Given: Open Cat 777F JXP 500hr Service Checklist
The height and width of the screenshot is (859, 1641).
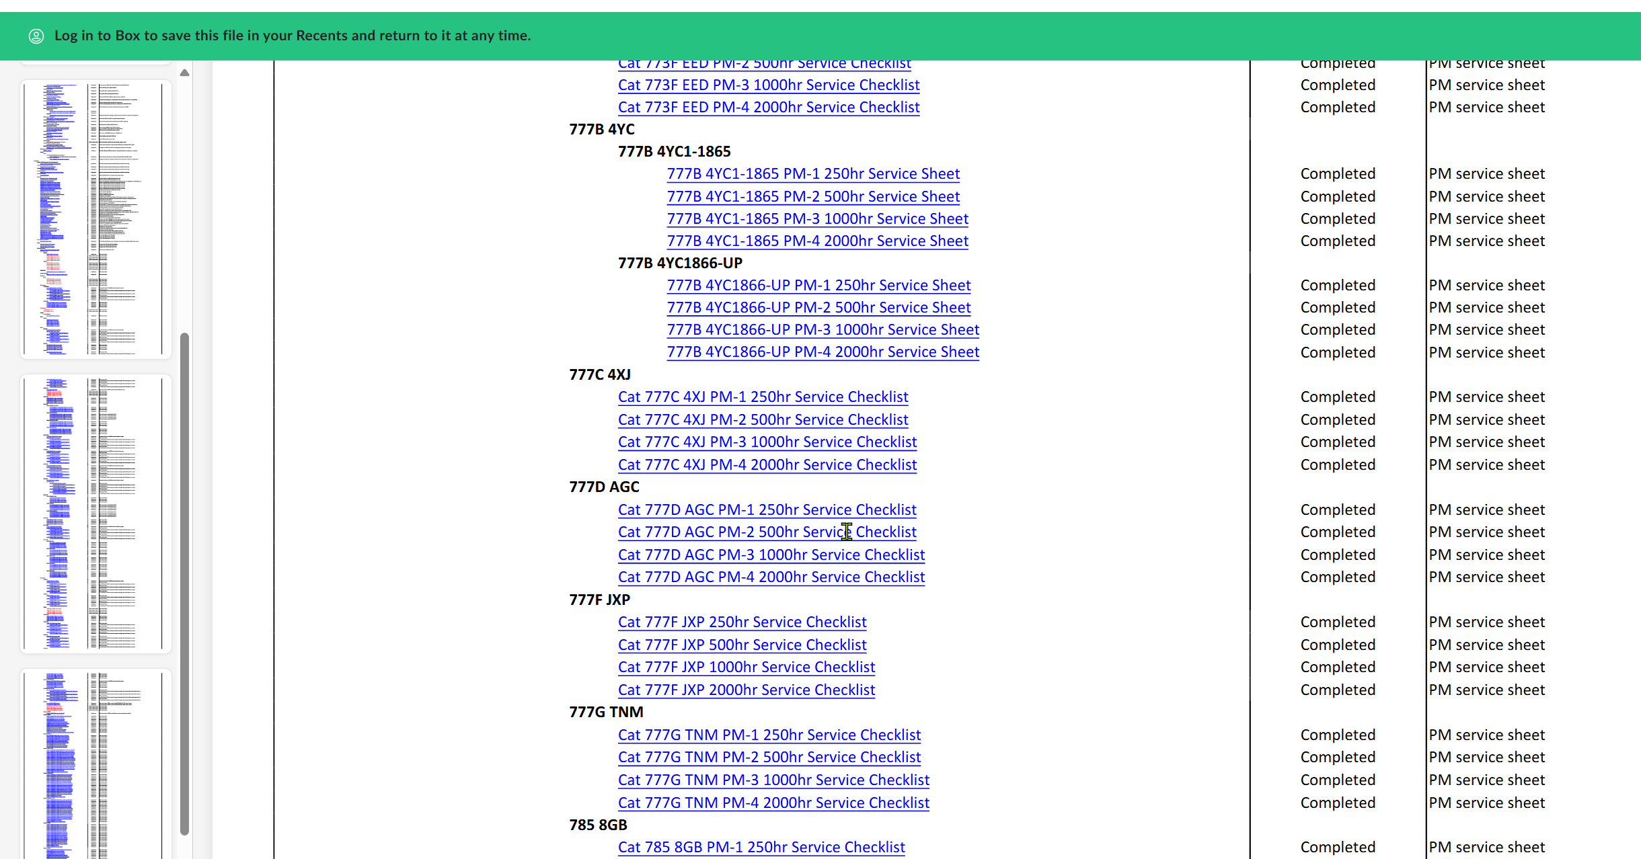Looking at the screenshot, I should [x=742, y=645].
